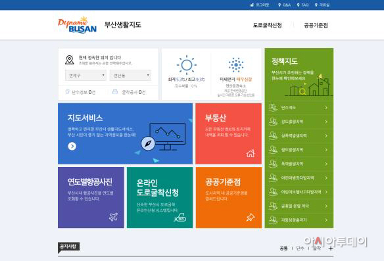Open 절도발생지역 in the 정책지도 list
The height and width of the screenshot is (261, 384).
292,150
